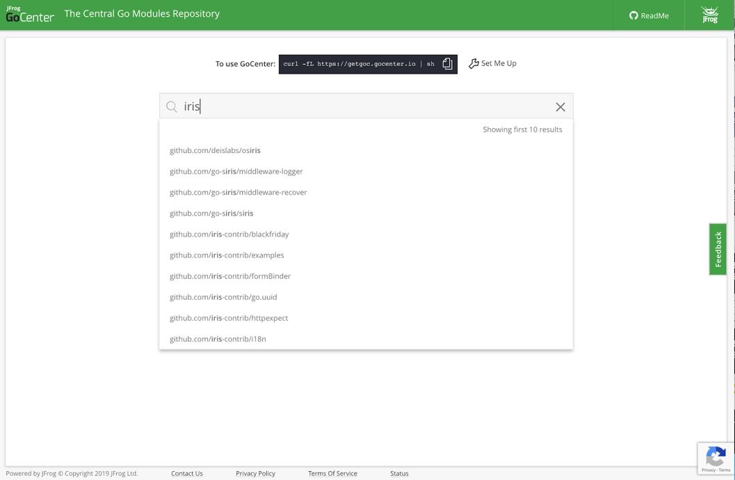This screenshot has width=735, height=480.
Task: Clear the search field with the X icon
Action: click(560, 107)
